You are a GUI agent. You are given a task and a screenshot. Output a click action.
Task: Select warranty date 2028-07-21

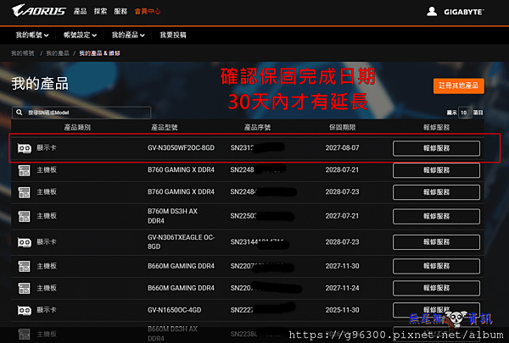(342, 170)
